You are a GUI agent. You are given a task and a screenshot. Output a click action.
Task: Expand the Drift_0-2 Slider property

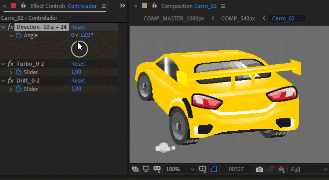tap(11, 89)
